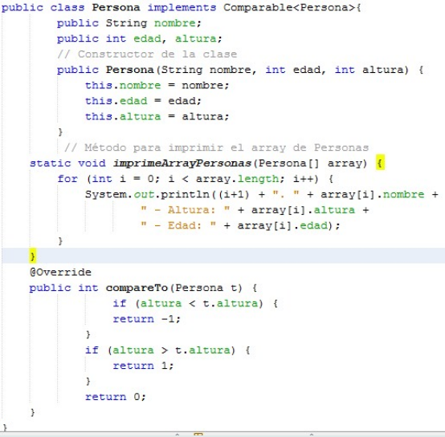Click the 'for' keyword of the loop

[x=67, y=179]
